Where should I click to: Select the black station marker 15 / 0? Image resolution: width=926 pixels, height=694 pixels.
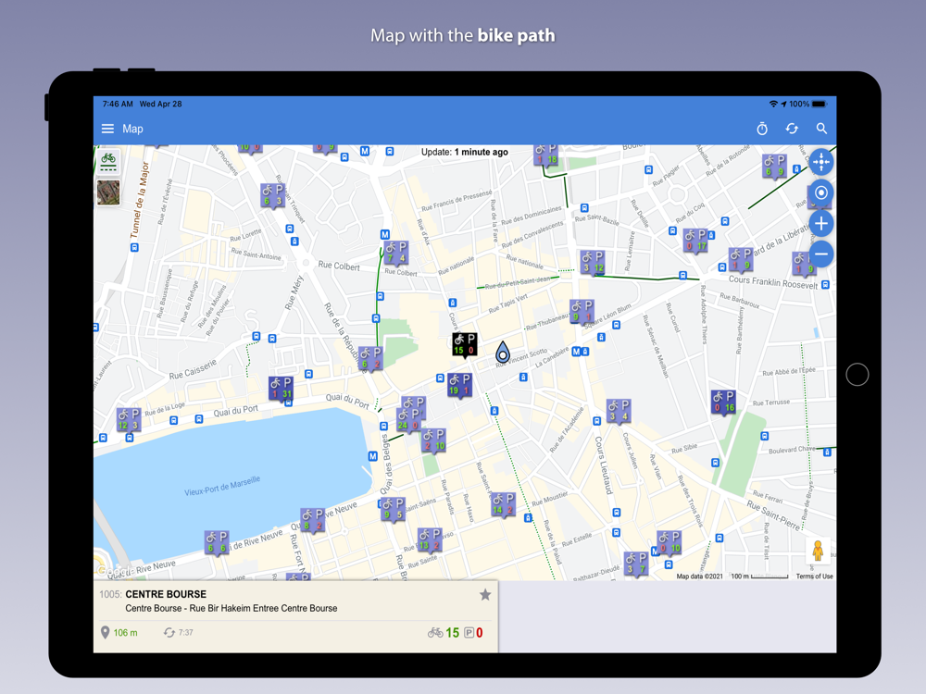tap(464, 344)
